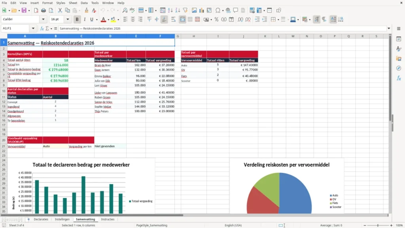
Task: Click the Copy icon
Action: [67, 10]
